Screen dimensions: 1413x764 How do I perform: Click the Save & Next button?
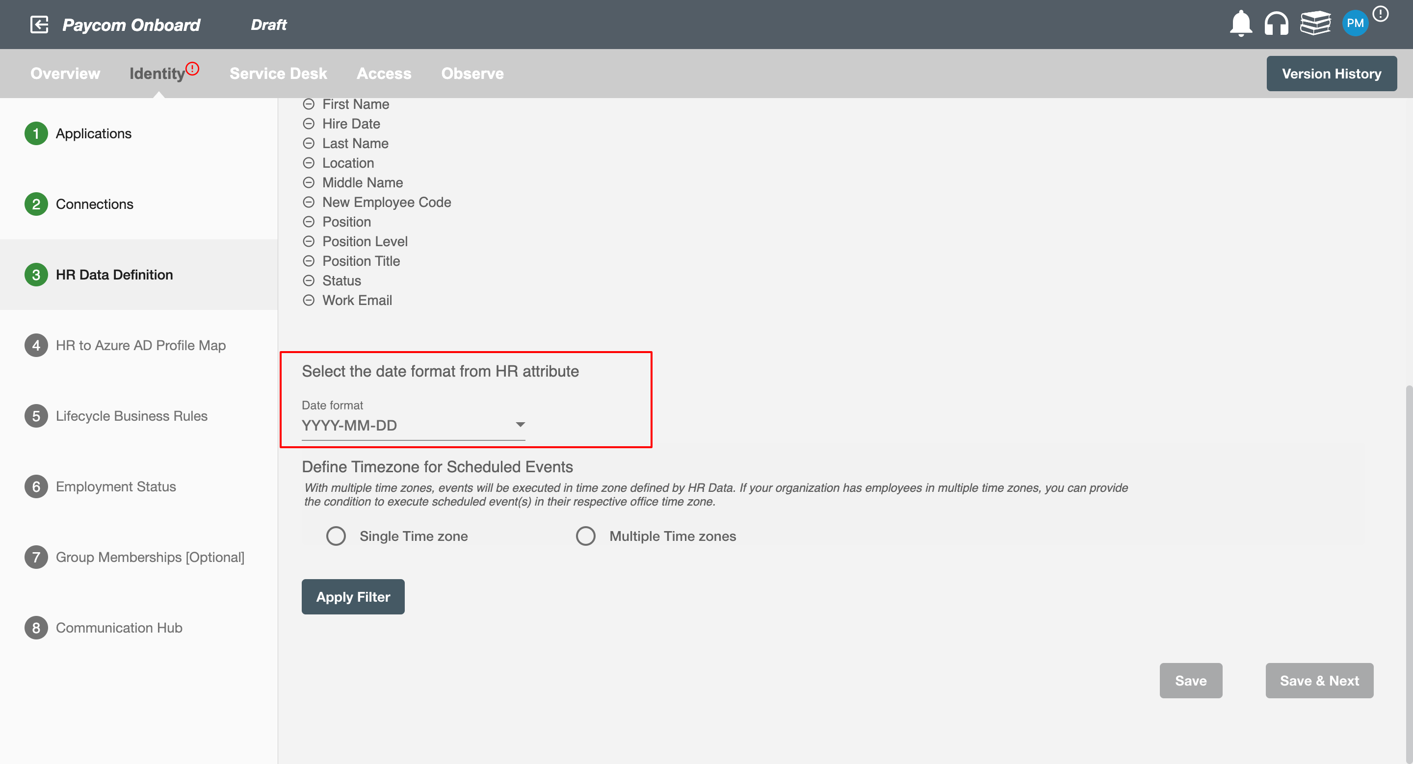[x=1319, y=681]
